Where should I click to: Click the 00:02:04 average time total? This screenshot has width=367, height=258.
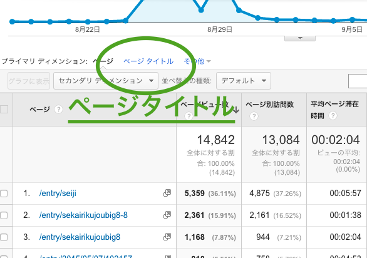pyautogui.click(x=336, y=140)
